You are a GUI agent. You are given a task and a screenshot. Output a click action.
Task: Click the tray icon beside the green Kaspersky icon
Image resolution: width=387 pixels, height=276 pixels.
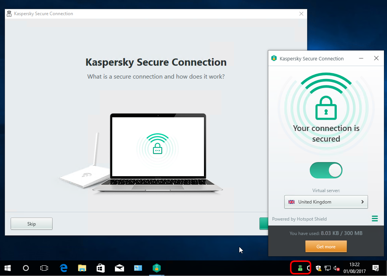[309, 268]
